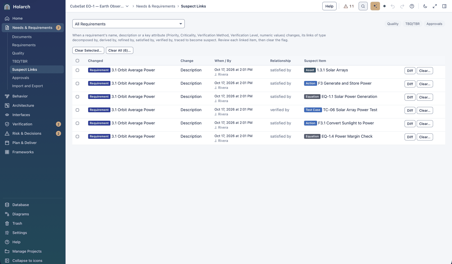Open Trash in sidebar
Screen dimensions: 452x264
click(x=33, y=223)
